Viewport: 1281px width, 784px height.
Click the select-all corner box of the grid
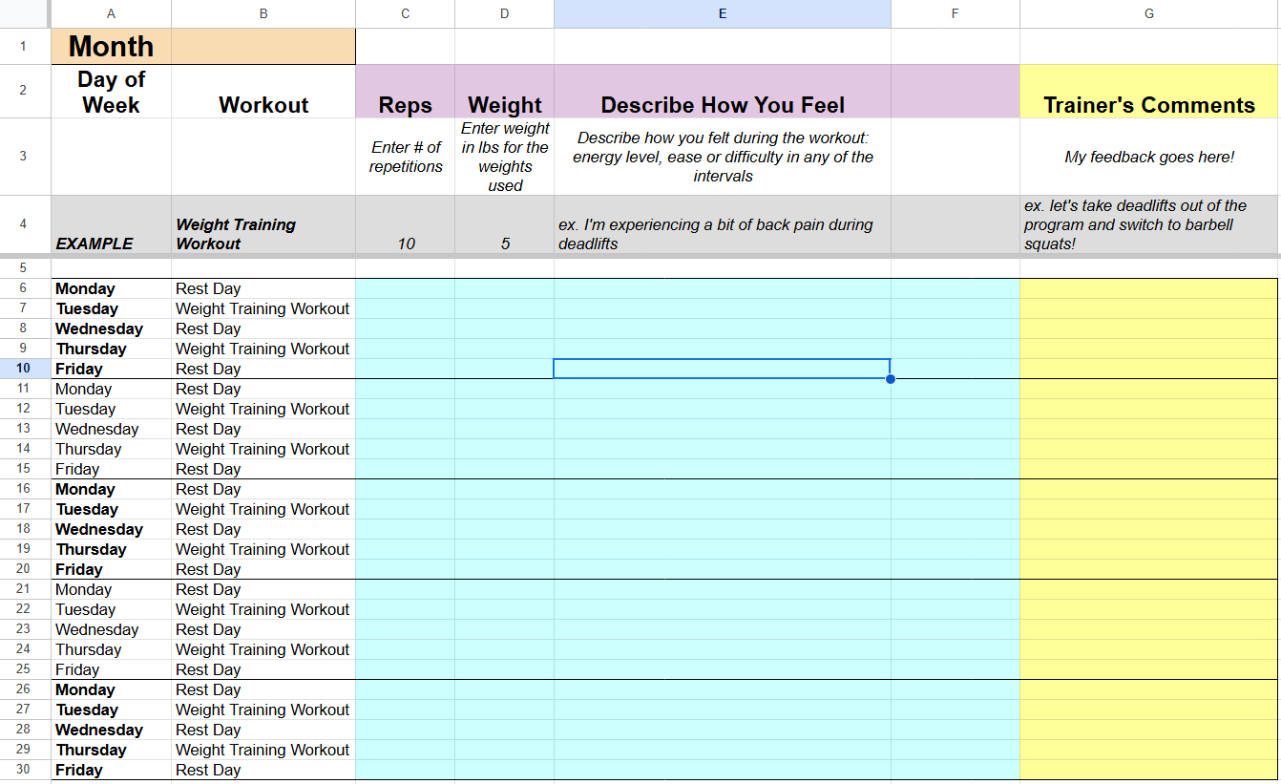coord(25,13)
